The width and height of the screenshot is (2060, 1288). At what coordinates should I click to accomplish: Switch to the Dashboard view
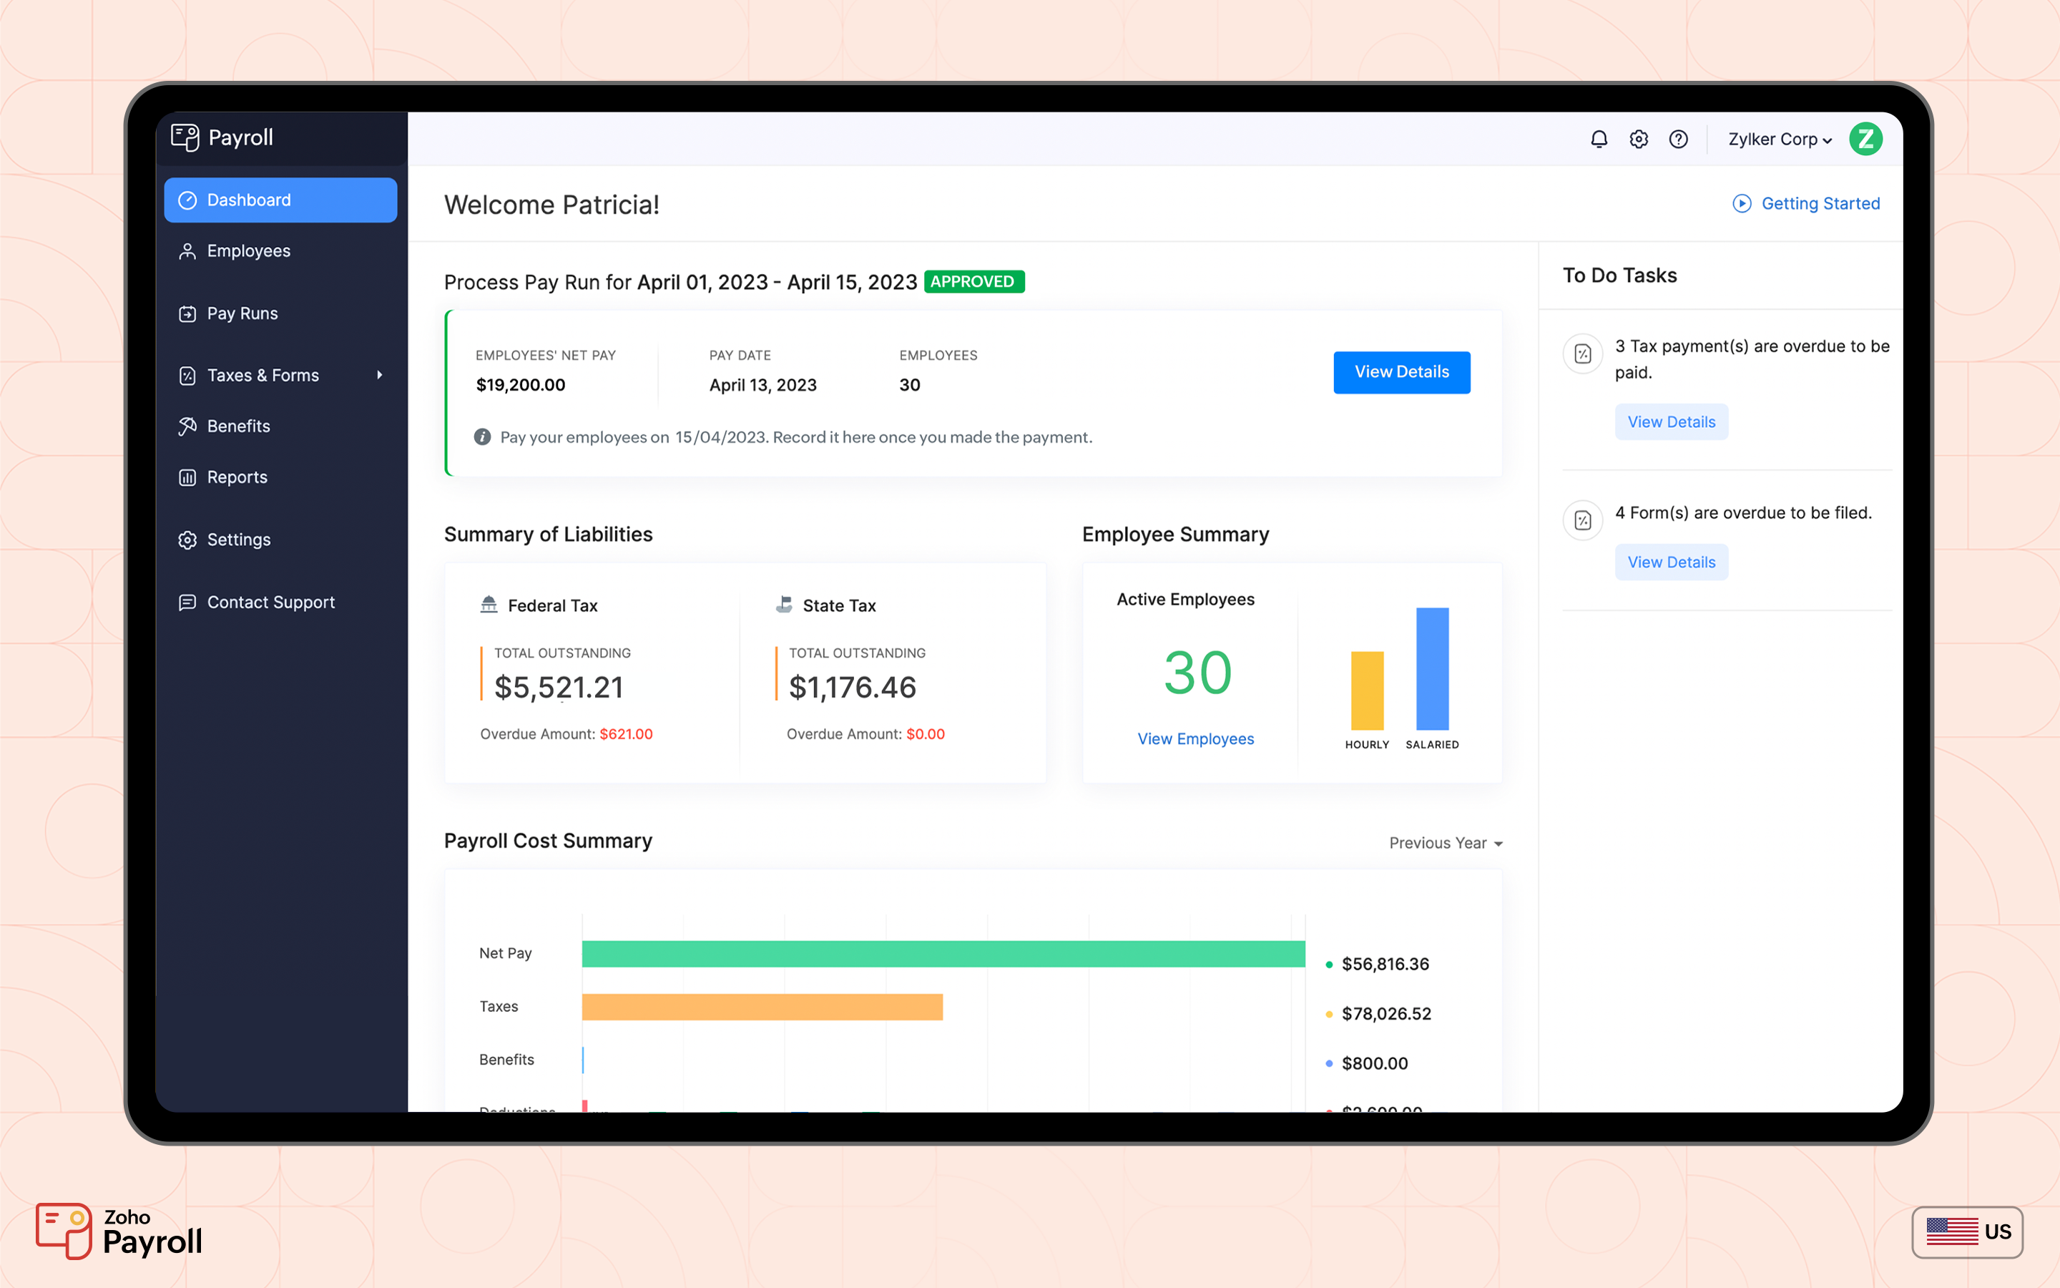(x=249, y=200)
